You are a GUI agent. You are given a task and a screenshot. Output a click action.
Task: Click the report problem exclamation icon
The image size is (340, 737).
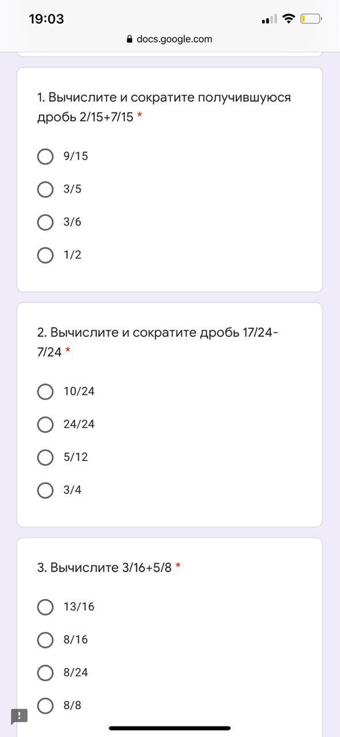pos(19,716)
